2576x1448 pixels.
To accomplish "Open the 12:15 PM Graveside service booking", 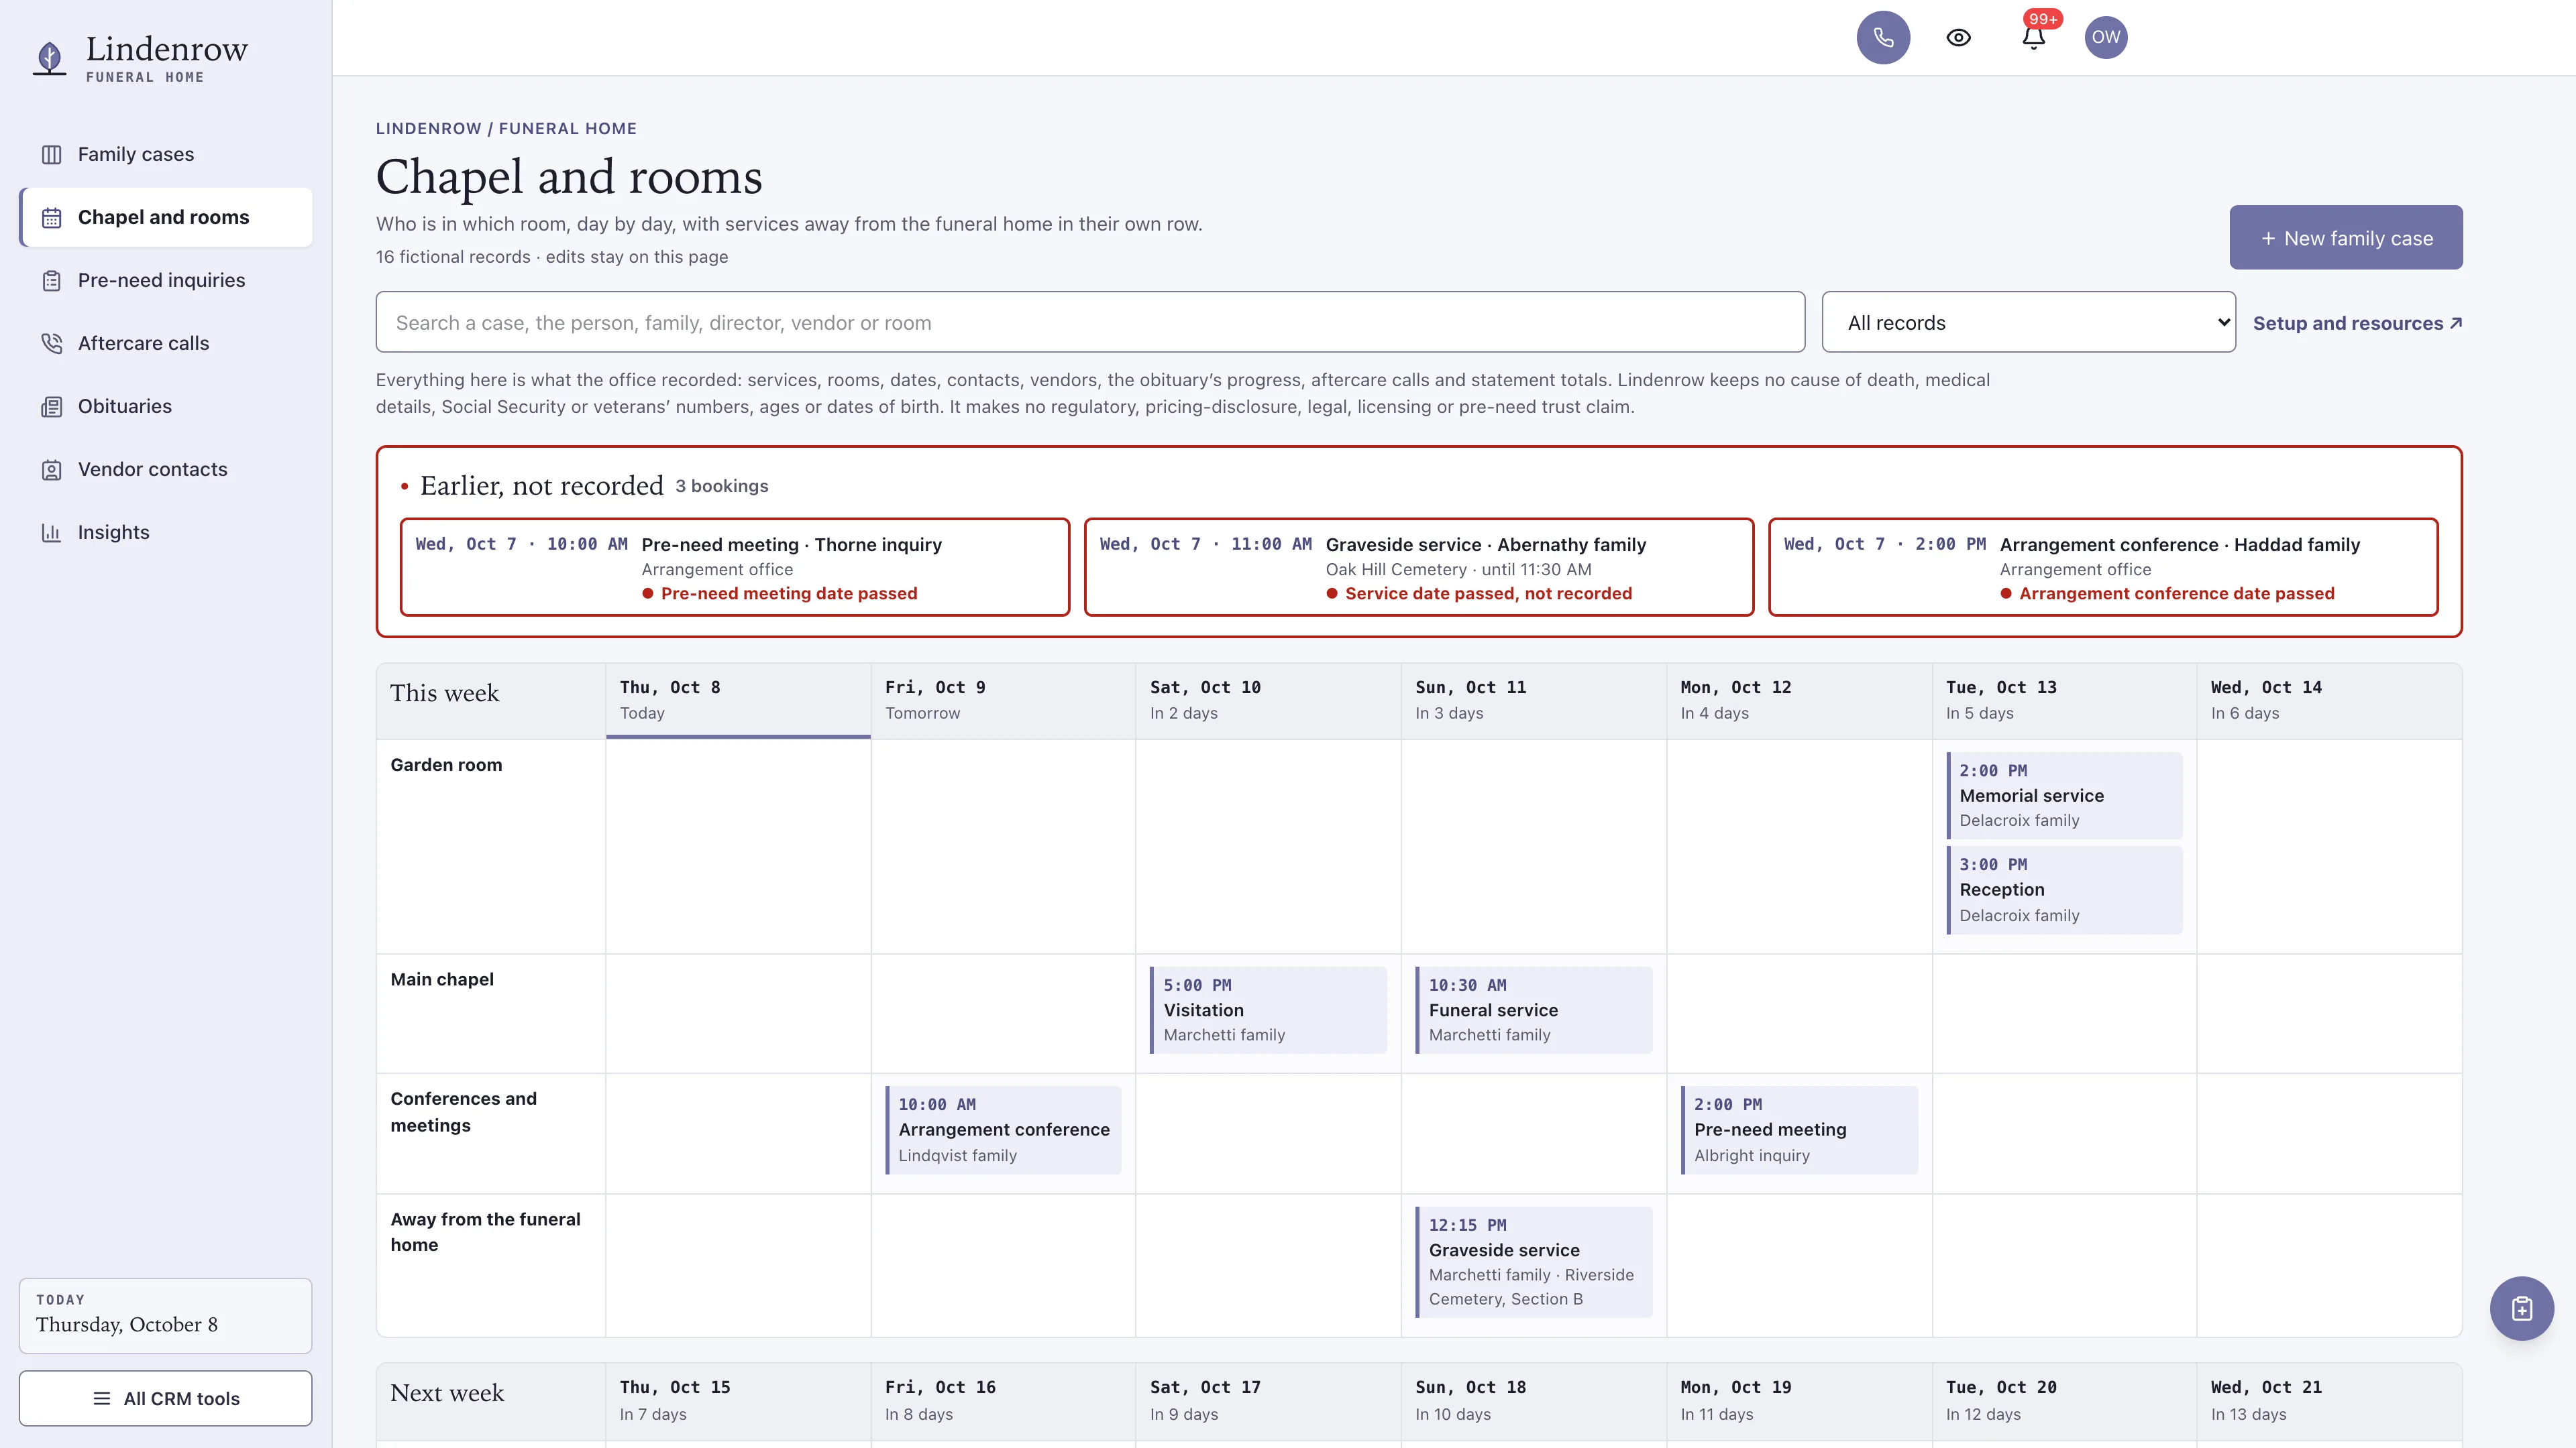I will [x=1533, y=1261].
